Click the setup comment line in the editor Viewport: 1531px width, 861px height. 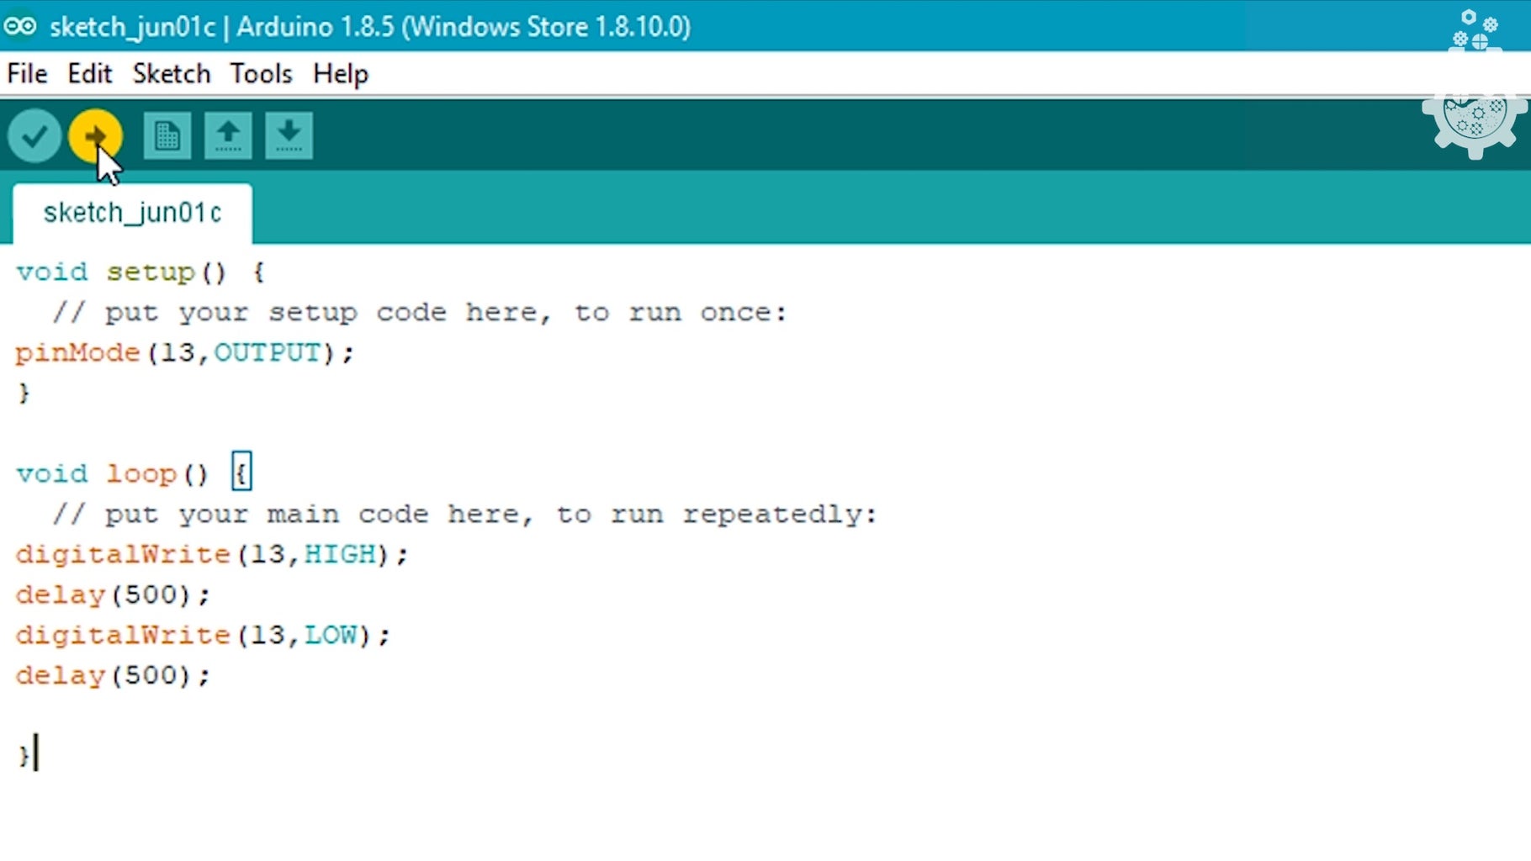tap(418, 312)
